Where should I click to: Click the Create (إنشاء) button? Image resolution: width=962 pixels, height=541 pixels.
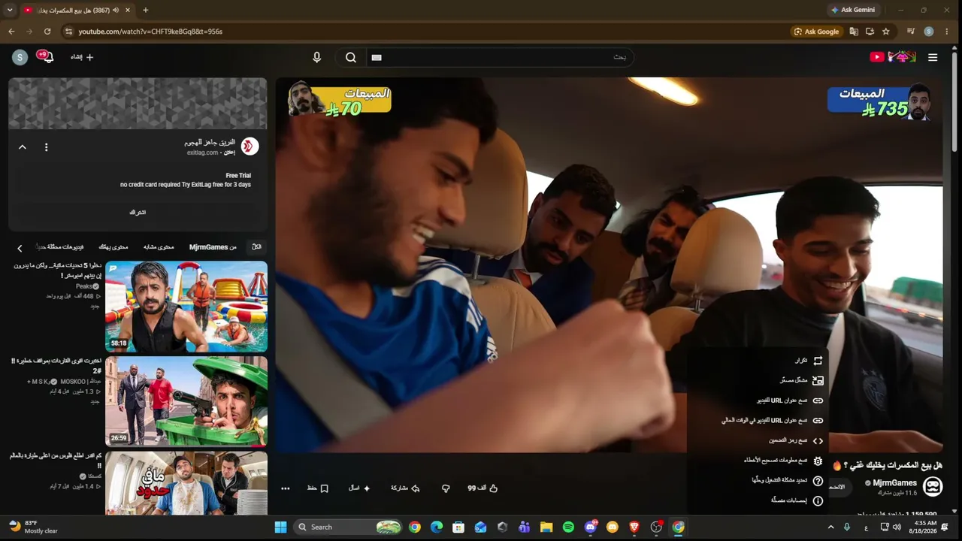coord(82,57)
